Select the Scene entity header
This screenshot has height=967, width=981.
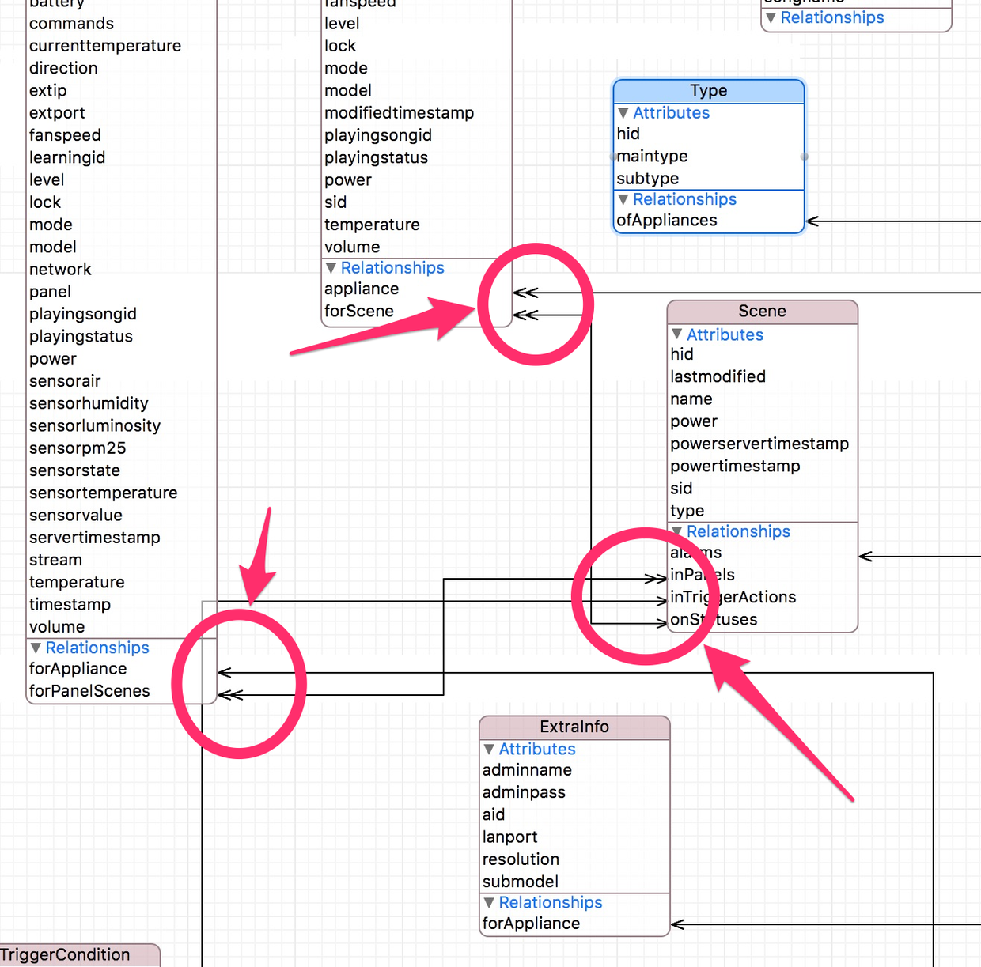click(x=762, y=312)
